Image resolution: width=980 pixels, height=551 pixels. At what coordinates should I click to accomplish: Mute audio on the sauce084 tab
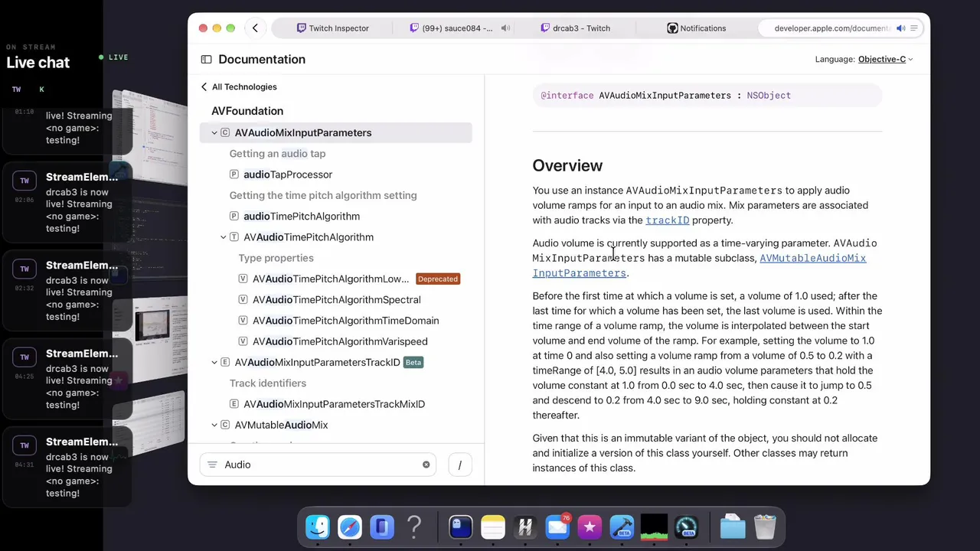[505, 28]
